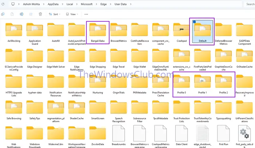This screenshot has height=148, width=255.
Task: Select the Edge Shopping folder
Action: pyautogui.click(x=98, y=58)
